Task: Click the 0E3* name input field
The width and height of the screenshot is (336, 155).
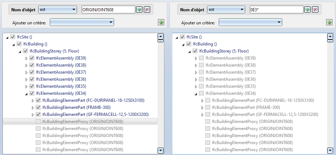Action: pyautogui.click(x=277, y=10)
